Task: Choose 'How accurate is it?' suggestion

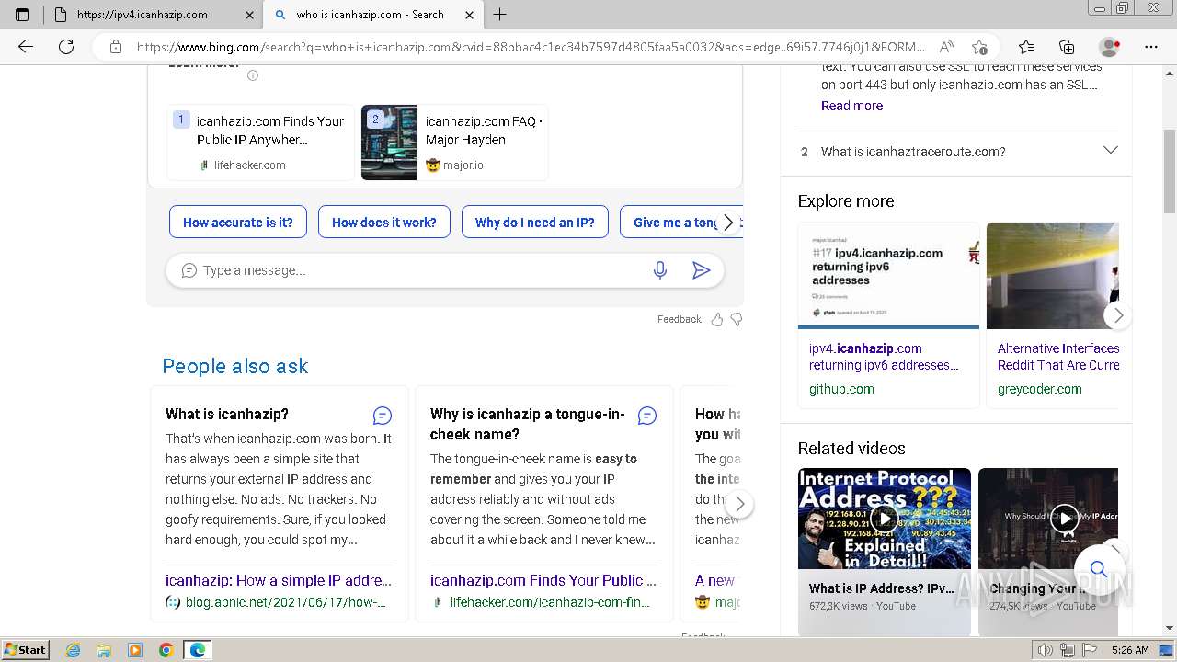Action: coord(238,222)
